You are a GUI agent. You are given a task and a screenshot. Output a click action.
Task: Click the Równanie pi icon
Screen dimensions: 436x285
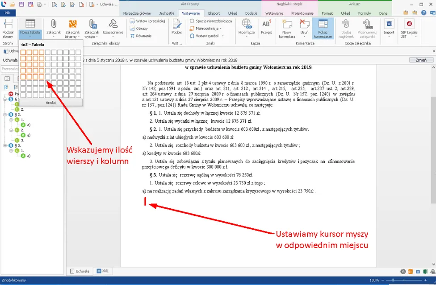coord(133,36)
